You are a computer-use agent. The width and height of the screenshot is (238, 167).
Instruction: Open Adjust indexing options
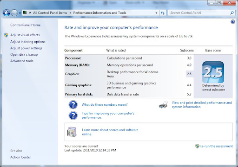click(x=28, y=42)
